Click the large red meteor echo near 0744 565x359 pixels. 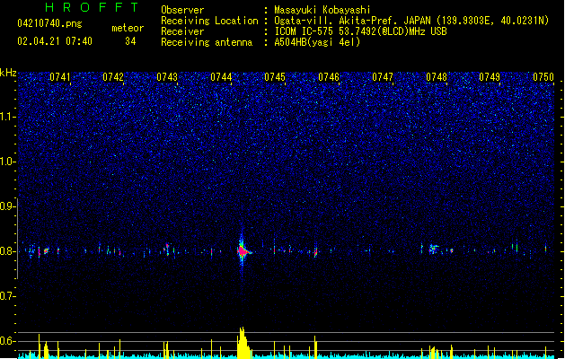(x=243, y=250)
